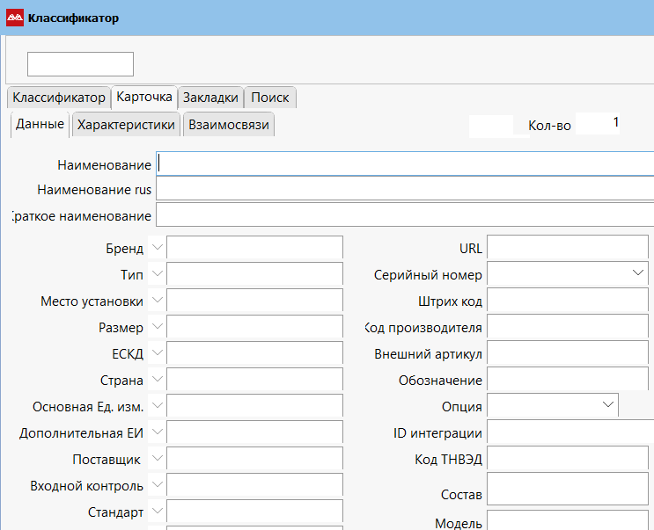The width and height of the screenshot is (654, 530).
Task: Expand the Поставщик dropdown chevron
Action: [158, 459]
